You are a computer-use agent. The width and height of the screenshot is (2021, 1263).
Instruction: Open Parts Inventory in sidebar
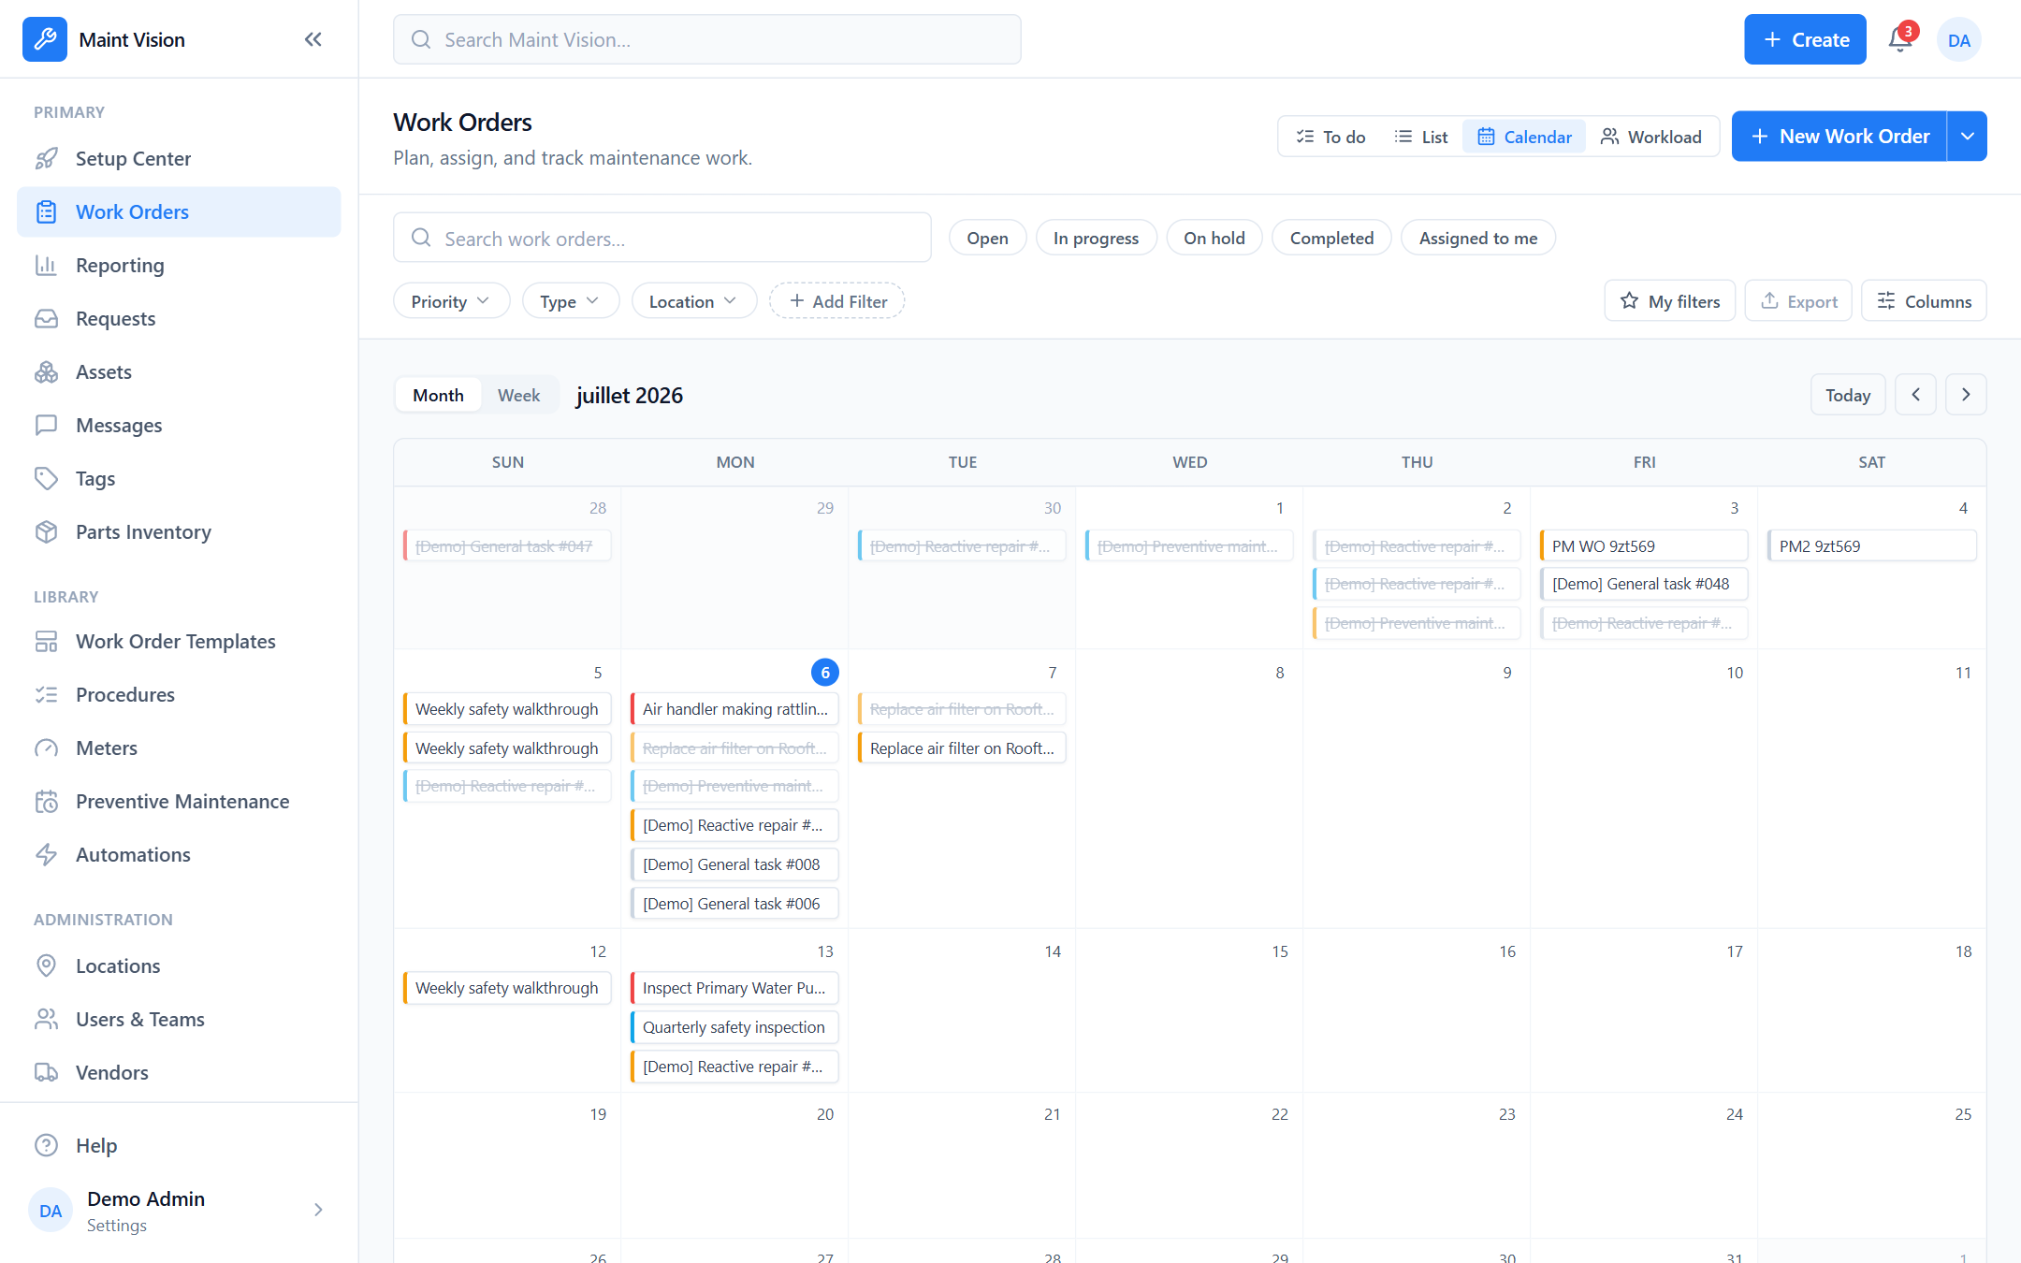[179, 532]
